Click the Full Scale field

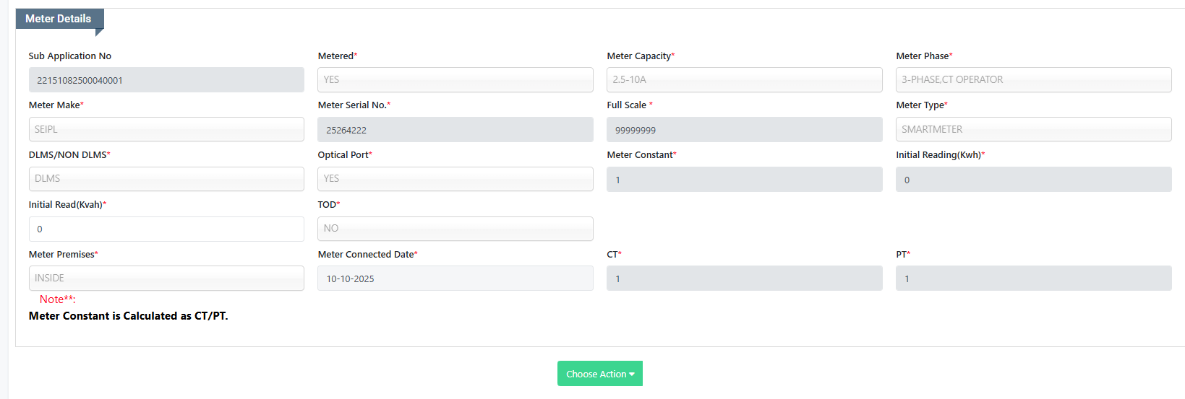click(744, 130)
